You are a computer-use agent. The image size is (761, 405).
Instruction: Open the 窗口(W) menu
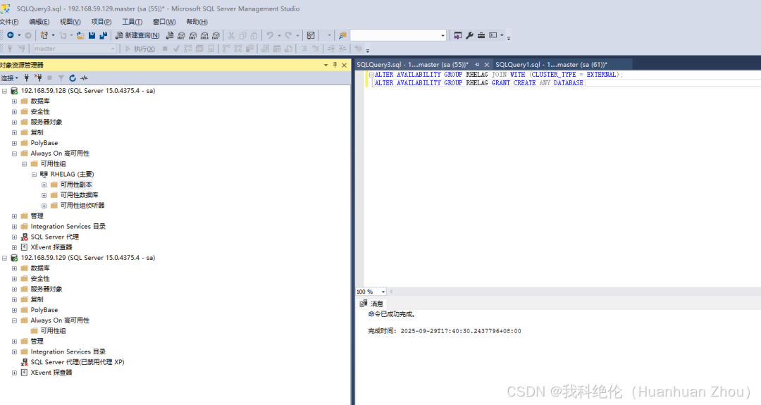tap(164, 22)
